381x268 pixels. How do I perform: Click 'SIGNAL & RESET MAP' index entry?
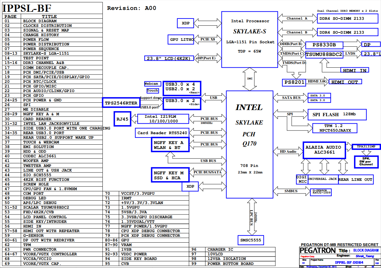pyautogui.click(x=53, y=30)
